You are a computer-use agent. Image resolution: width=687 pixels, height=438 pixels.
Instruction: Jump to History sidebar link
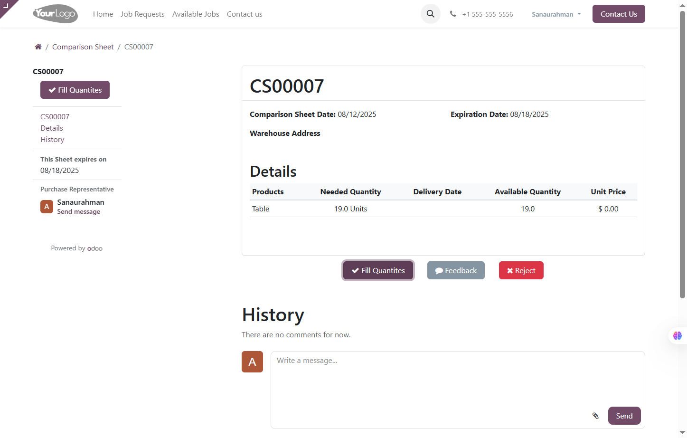click(x=52, y=139)
